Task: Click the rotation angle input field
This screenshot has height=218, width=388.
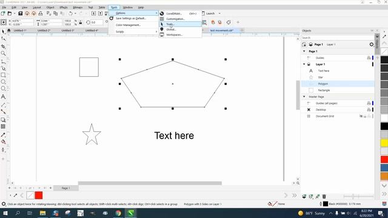Action: (x=96, y=22)
